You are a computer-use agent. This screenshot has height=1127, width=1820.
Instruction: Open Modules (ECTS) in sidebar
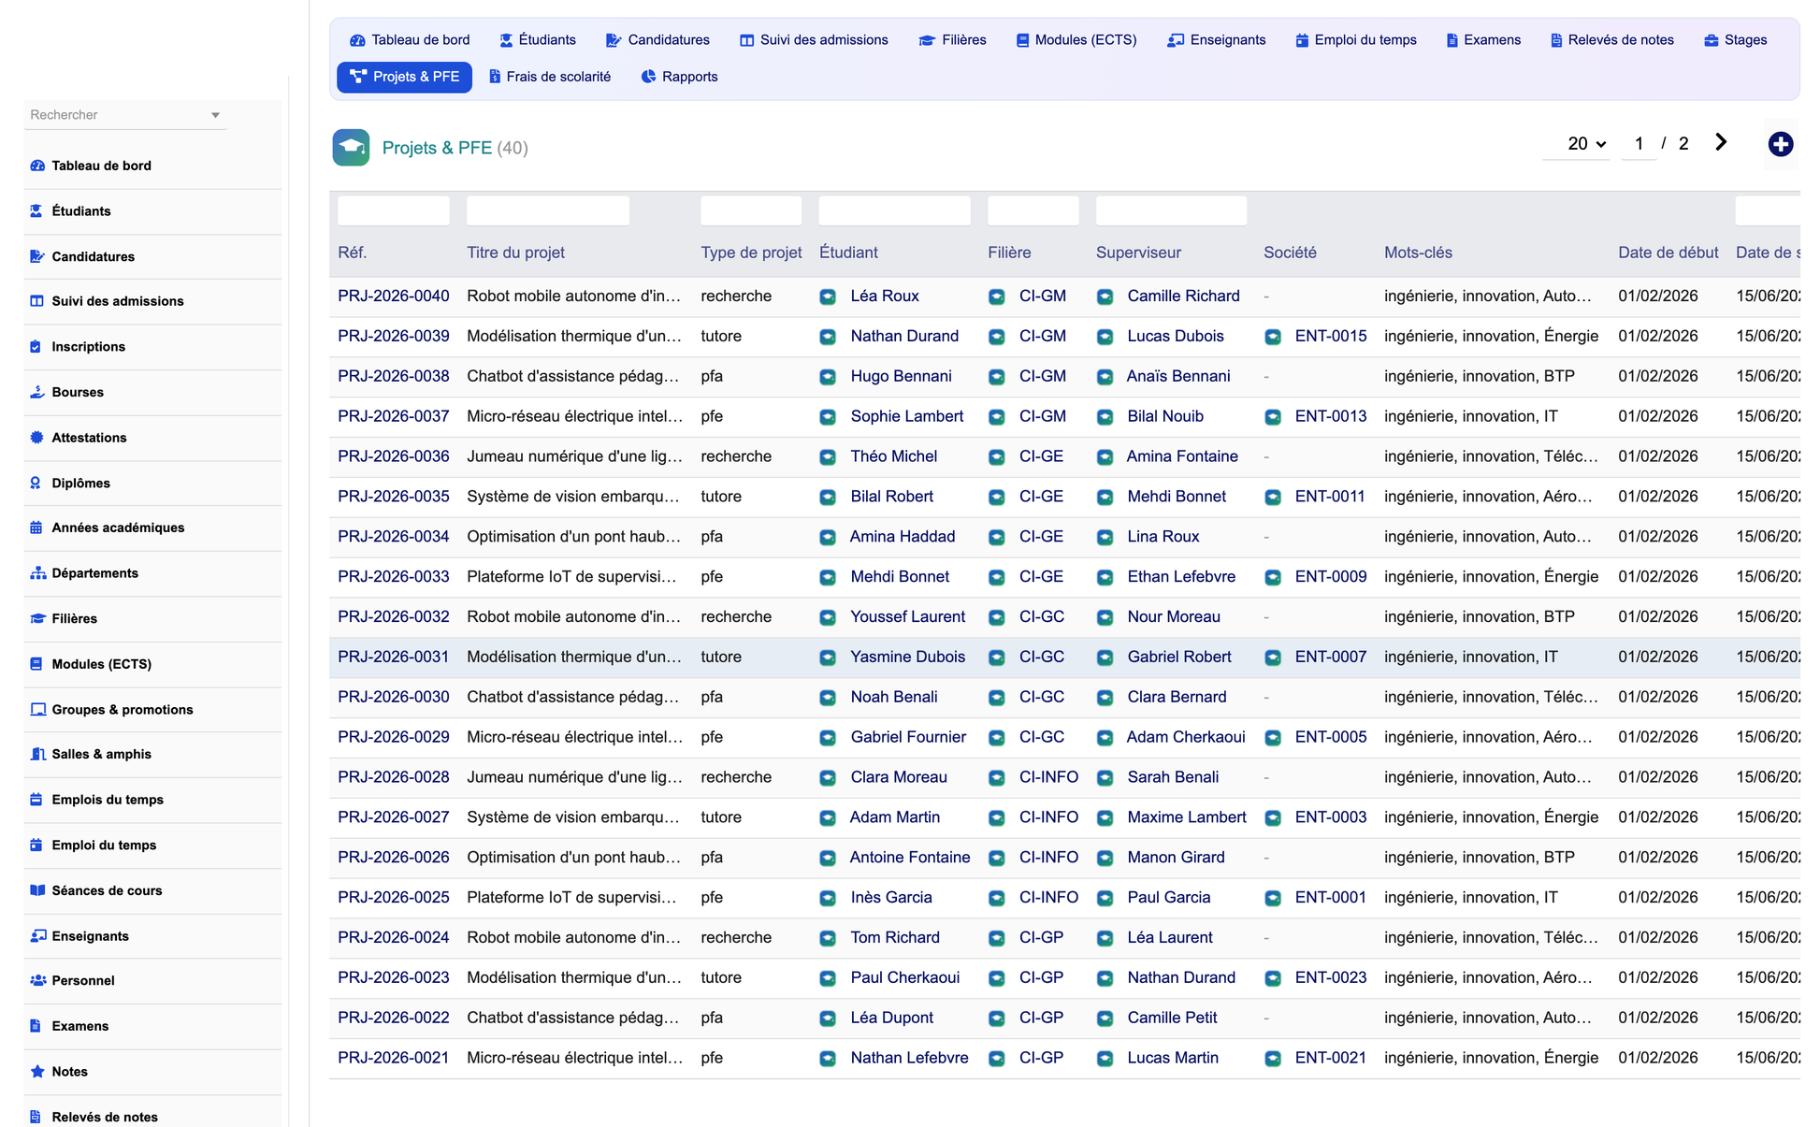(x=101, y=664)
